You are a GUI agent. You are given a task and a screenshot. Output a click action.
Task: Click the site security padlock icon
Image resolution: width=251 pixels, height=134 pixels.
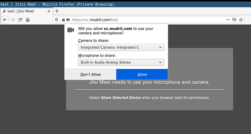tap(63, 19)
